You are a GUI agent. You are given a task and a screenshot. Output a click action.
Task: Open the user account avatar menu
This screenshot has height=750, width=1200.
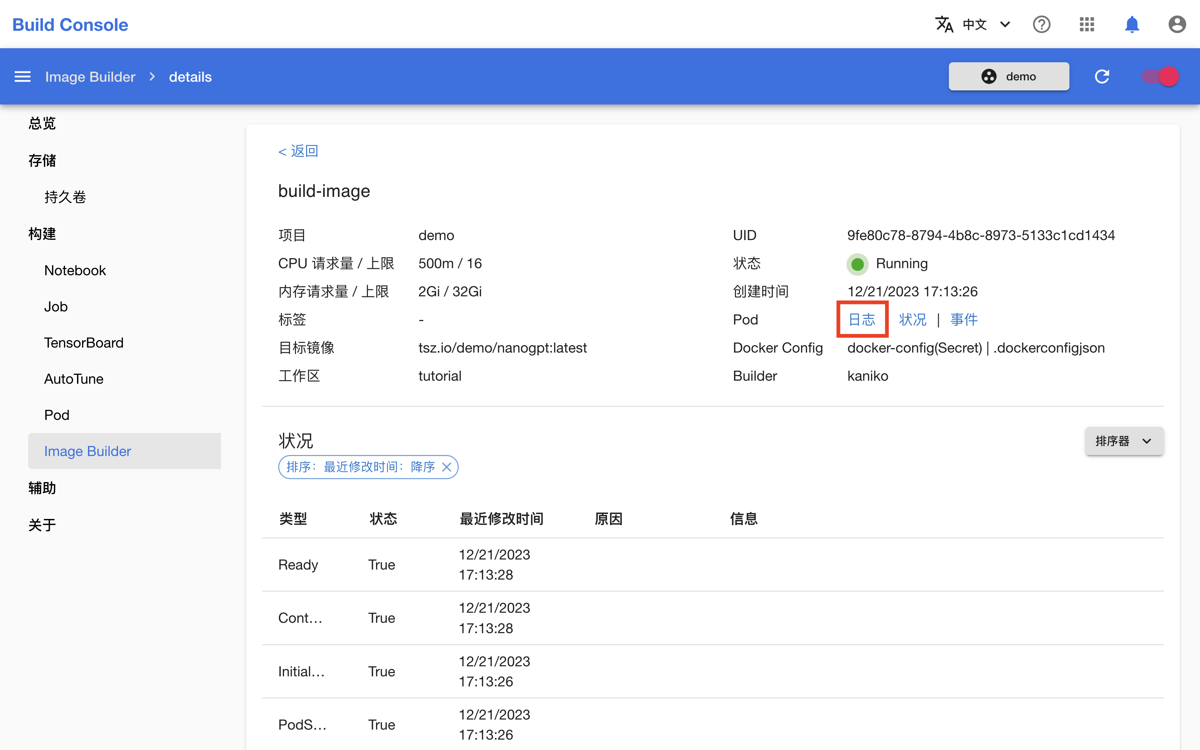coord(1177,24)
